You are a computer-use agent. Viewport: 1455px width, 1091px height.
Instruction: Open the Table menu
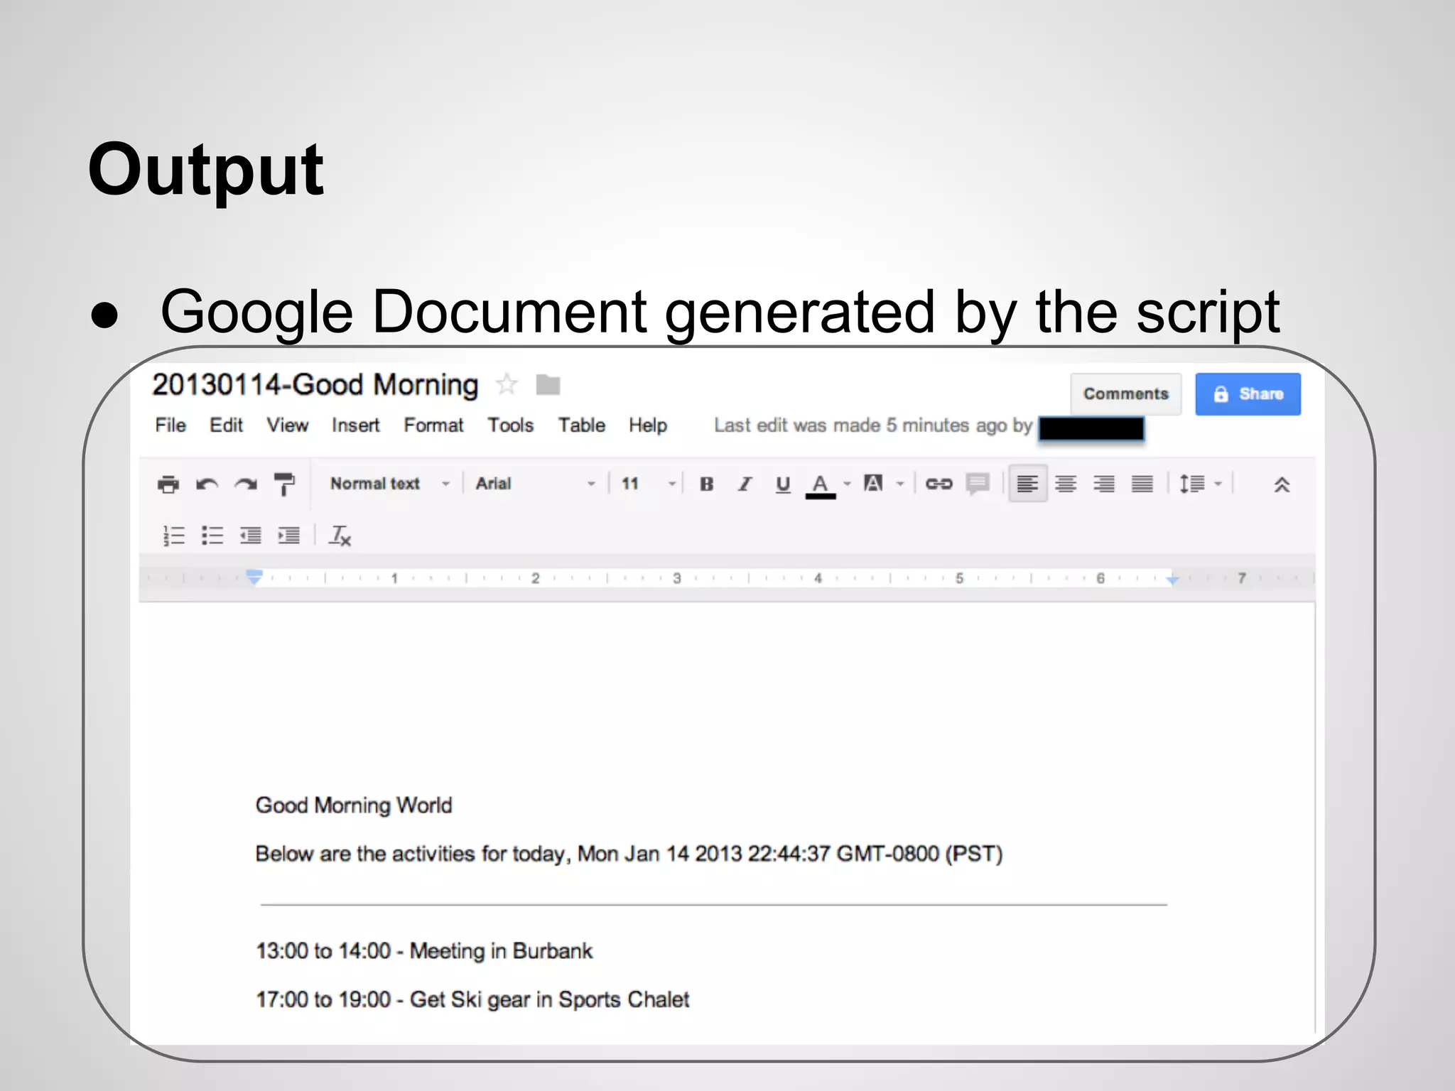581,425
